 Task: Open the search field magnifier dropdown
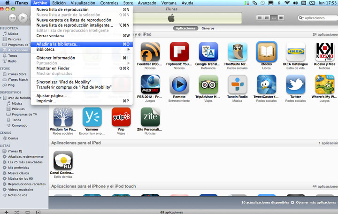click(x=302, y=18)
